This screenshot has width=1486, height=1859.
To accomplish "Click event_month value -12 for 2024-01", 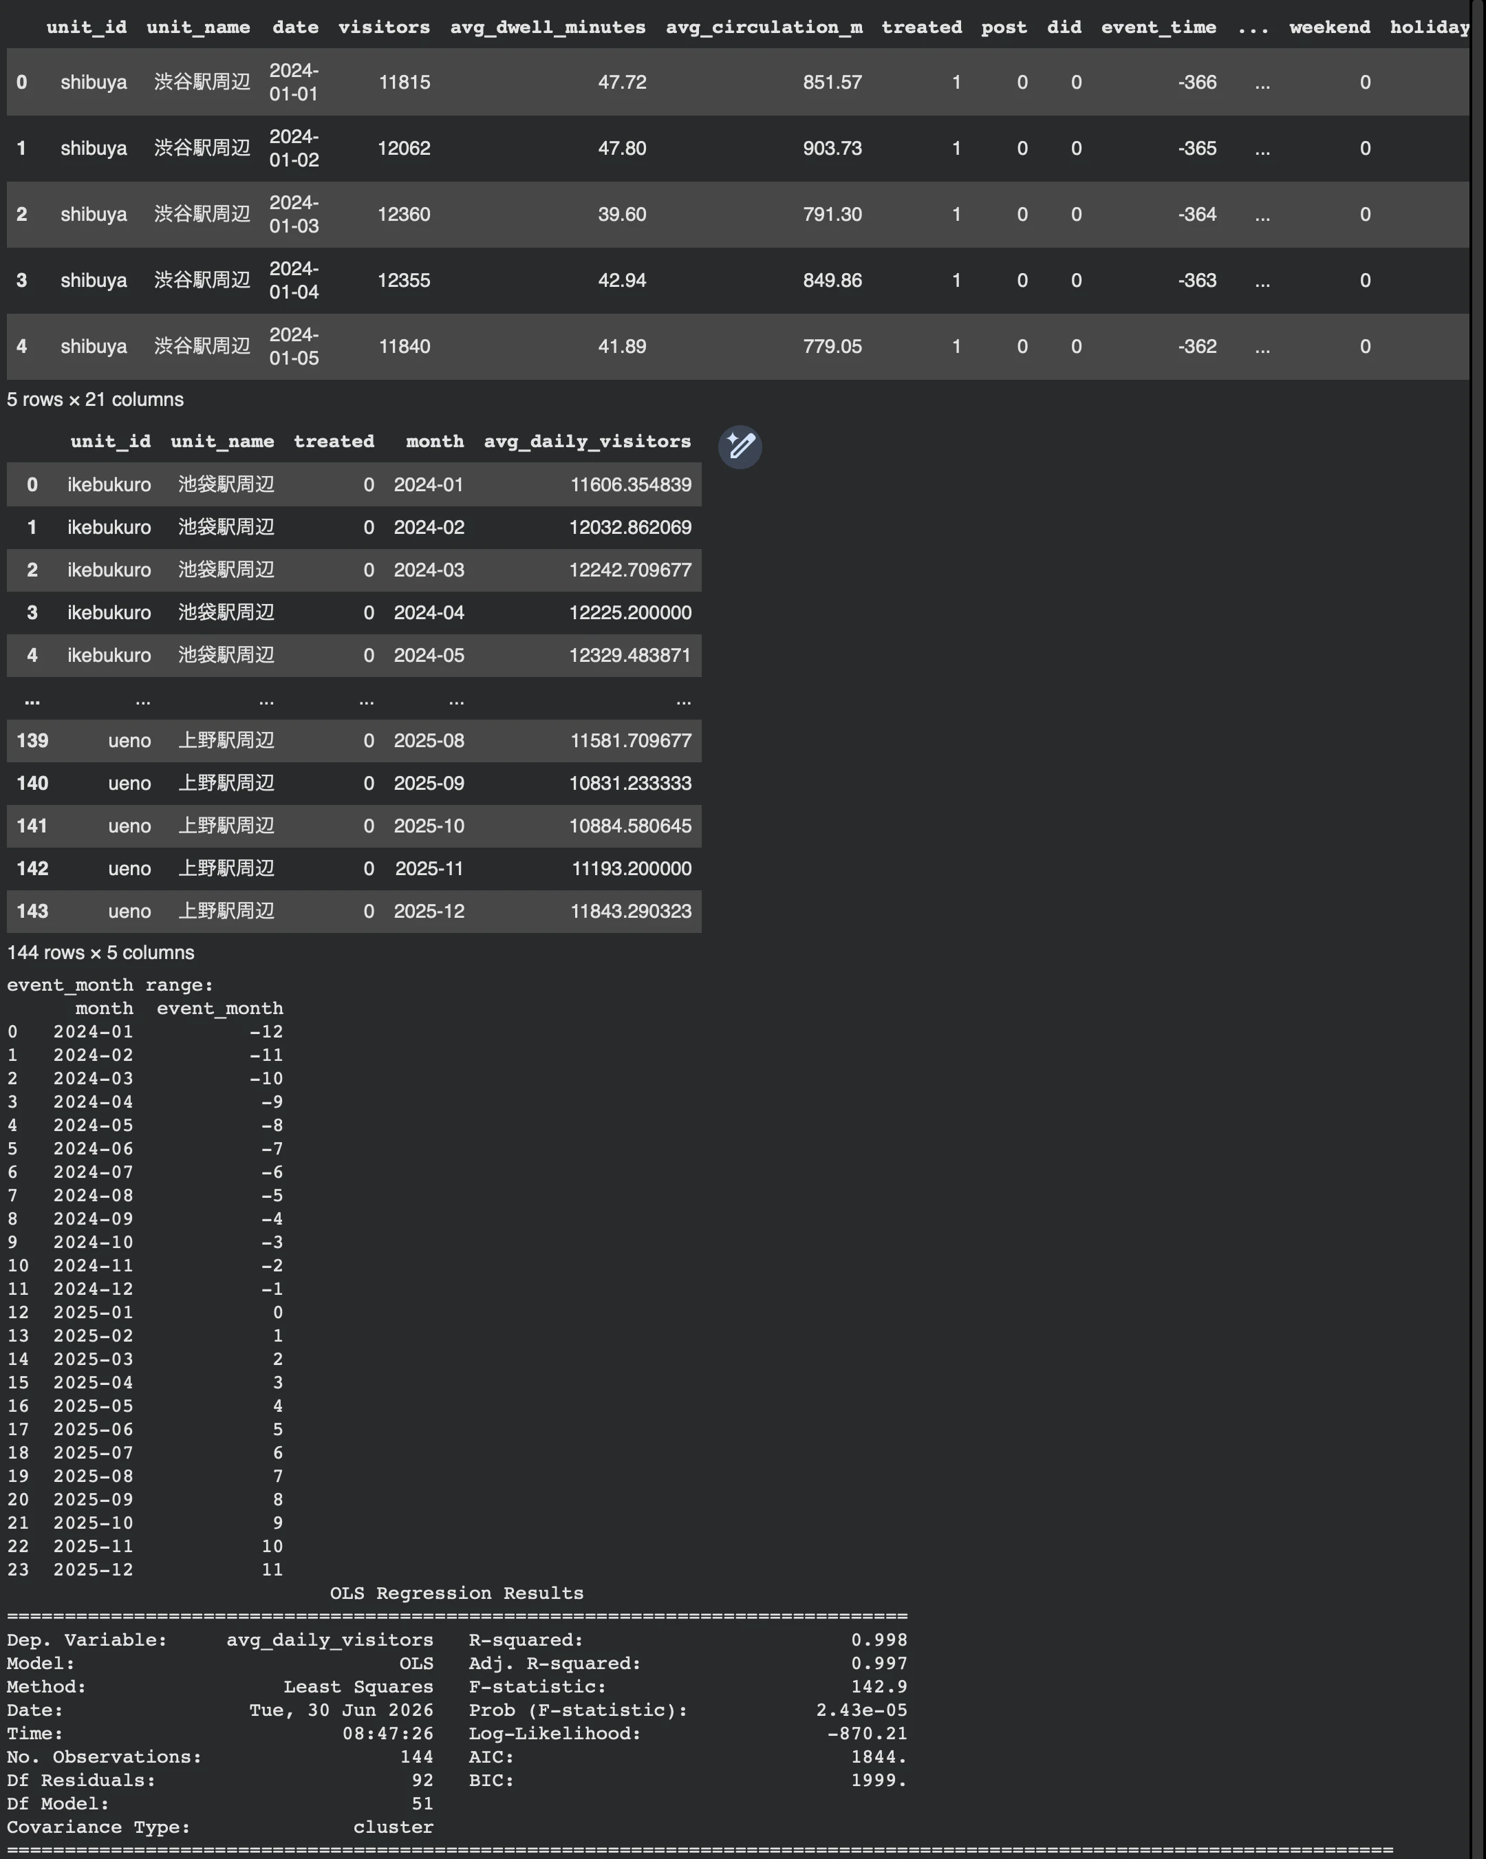I will coord(266,1031).
